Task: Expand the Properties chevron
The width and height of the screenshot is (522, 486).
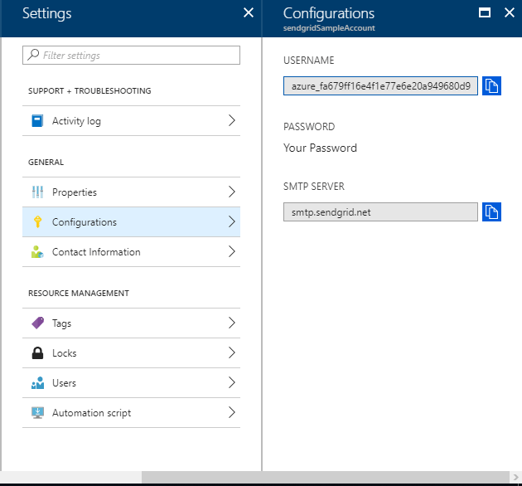Action: (232, 192)
